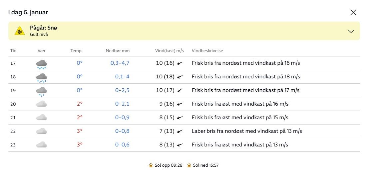Screen dimensions: 372x175
Task: Click precipitation value '0–2,5'
Action: click(x=123, y=90)
